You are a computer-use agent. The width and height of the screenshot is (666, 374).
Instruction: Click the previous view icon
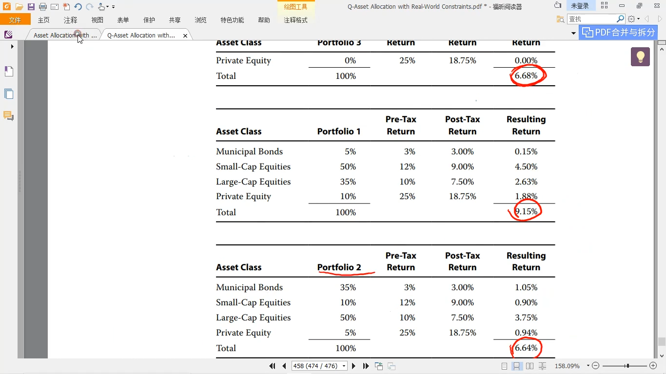379,366
